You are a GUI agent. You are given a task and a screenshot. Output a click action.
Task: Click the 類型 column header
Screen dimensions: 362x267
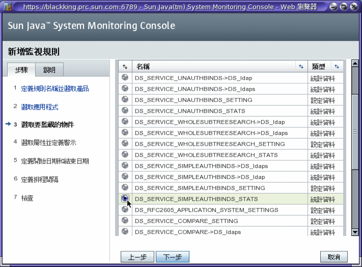point(318,67)
